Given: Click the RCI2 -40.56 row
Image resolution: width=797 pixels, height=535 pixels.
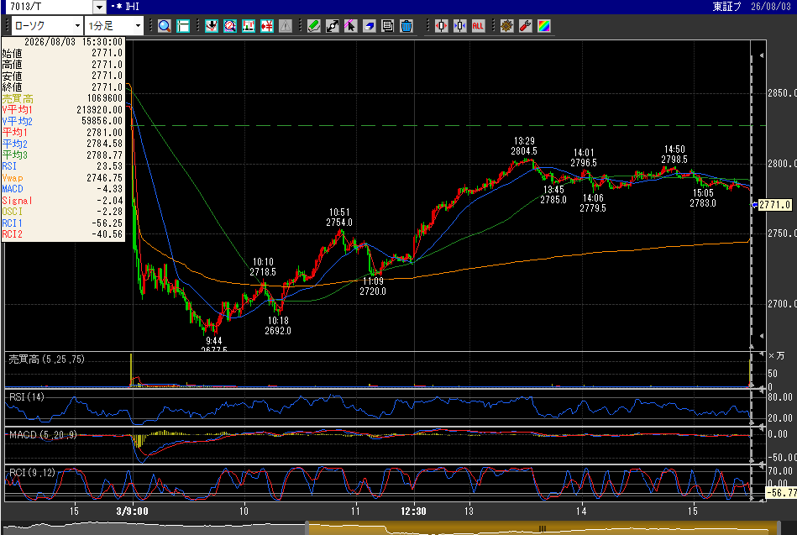Looking at the screenshot, I should tap(62, 234).
